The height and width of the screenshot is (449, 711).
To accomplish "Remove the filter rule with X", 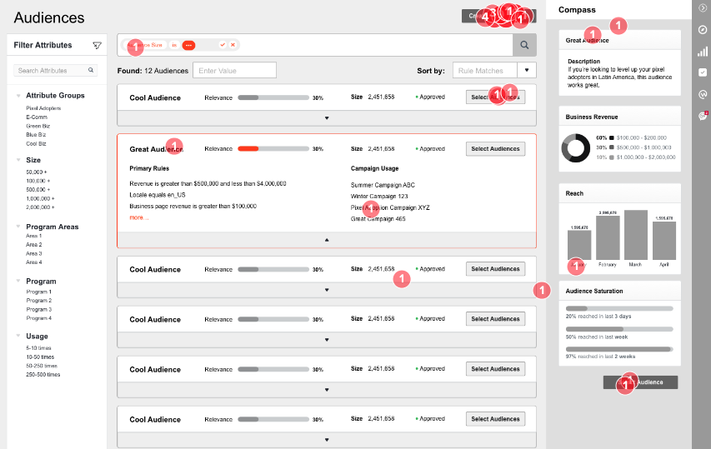I will coord(233,45).
